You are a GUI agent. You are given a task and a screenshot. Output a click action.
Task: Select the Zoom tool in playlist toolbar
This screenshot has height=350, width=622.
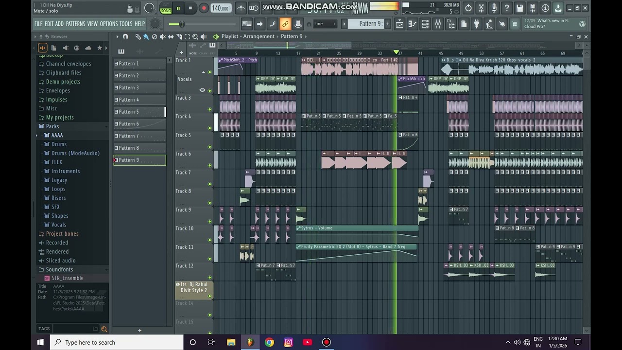coord(195,36)
